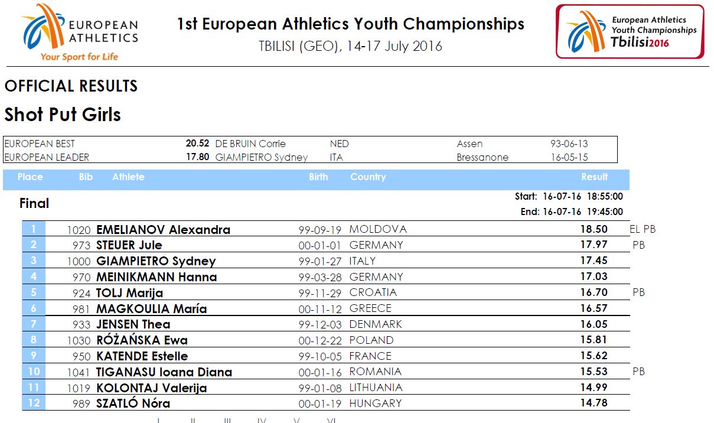Click the Shot Put Girls heading

pos(63,114)
